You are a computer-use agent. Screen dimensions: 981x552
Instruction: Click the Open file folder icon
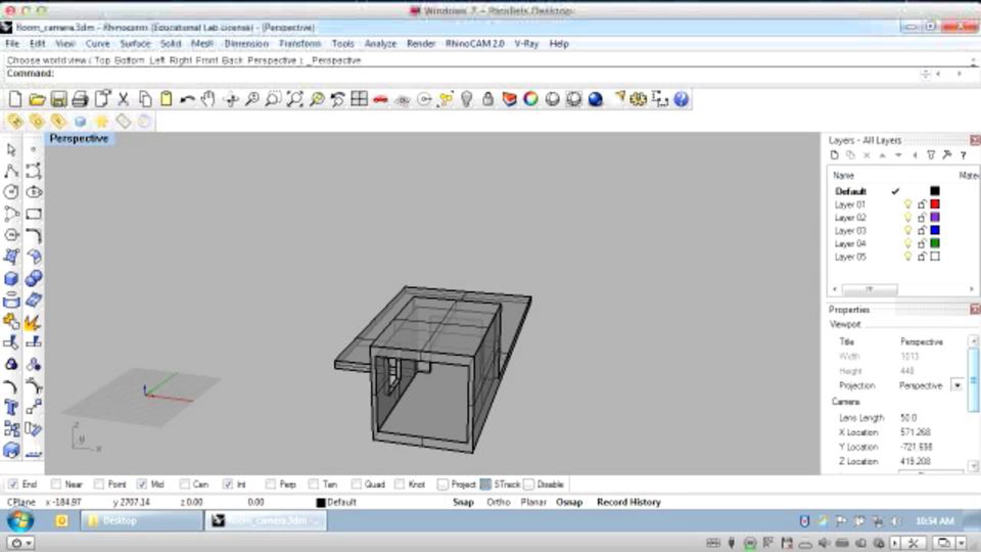pyautogui.click(x=37, y=99)
